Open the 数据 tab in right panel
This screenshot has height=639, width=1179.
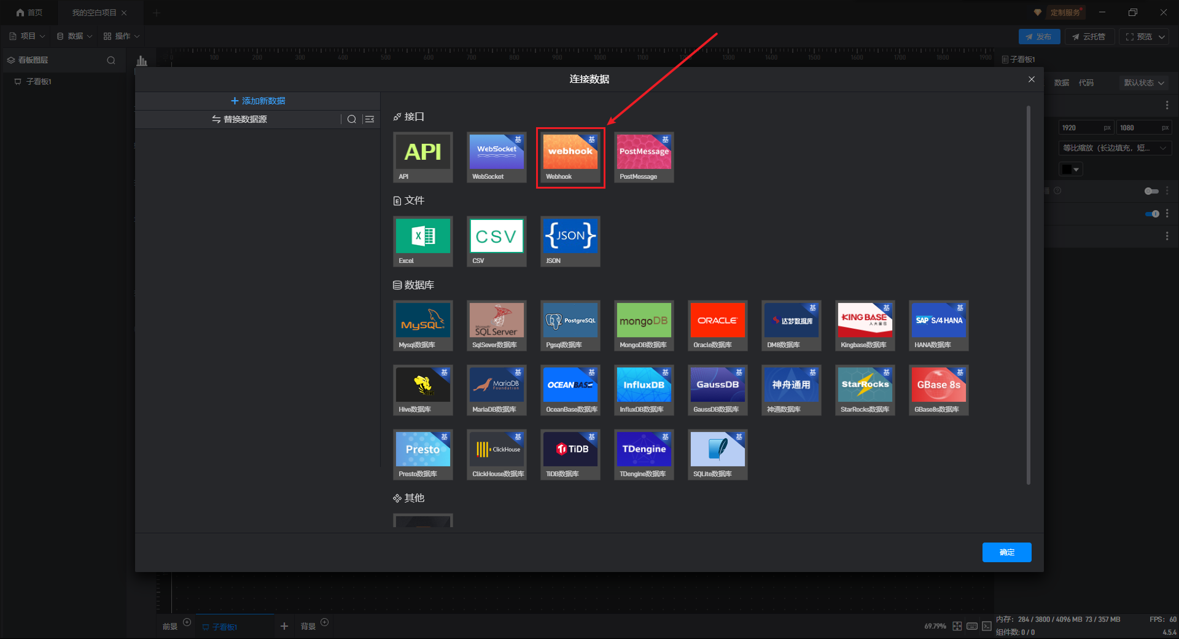click(1062, 83)
